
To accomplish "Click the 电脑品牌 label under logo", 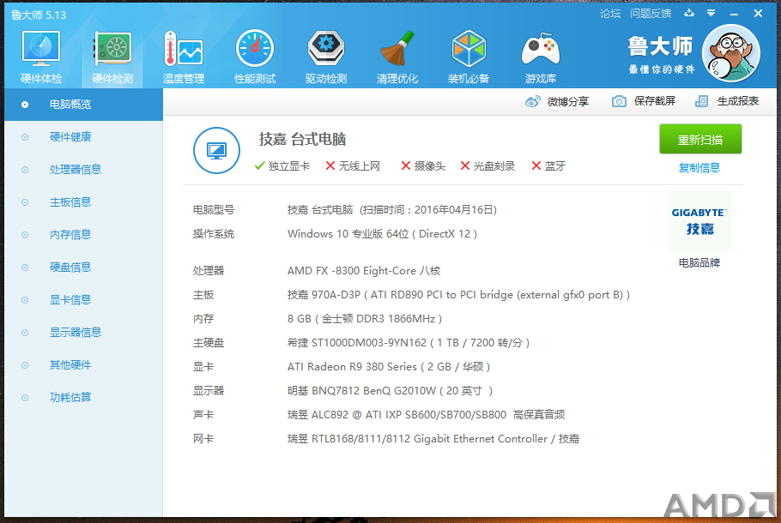I will [699, 262].
